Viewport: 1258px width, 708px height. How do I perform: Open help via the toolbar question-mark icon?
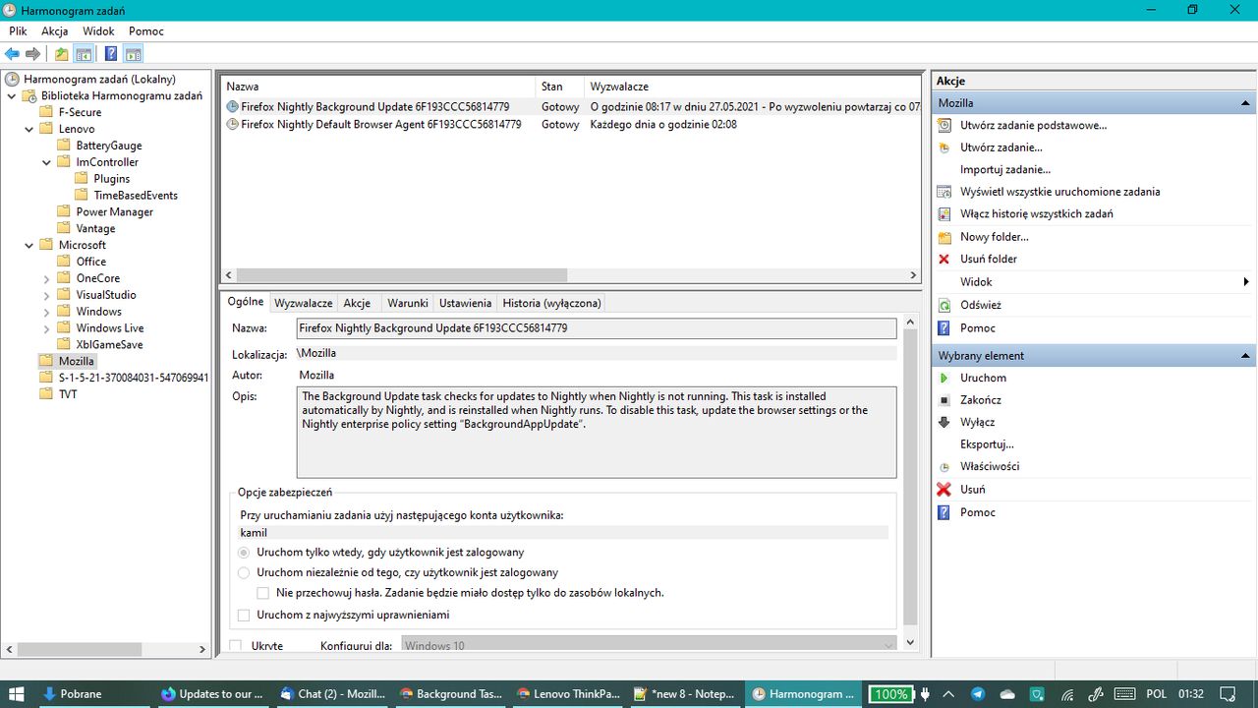[111, 54]
